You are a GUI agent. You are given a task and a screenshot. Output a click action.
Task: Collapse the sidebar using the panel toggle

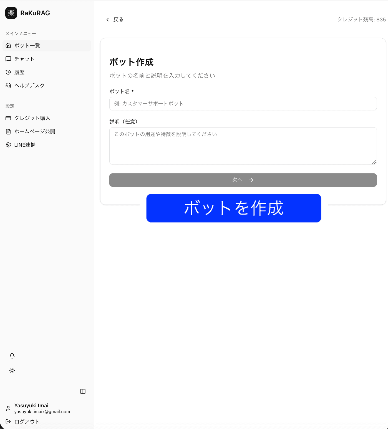[x=83, y=391]
